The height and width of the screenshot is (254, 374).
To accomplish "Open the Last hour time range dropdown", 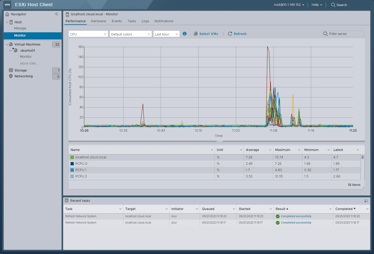I will click(166, 34).
